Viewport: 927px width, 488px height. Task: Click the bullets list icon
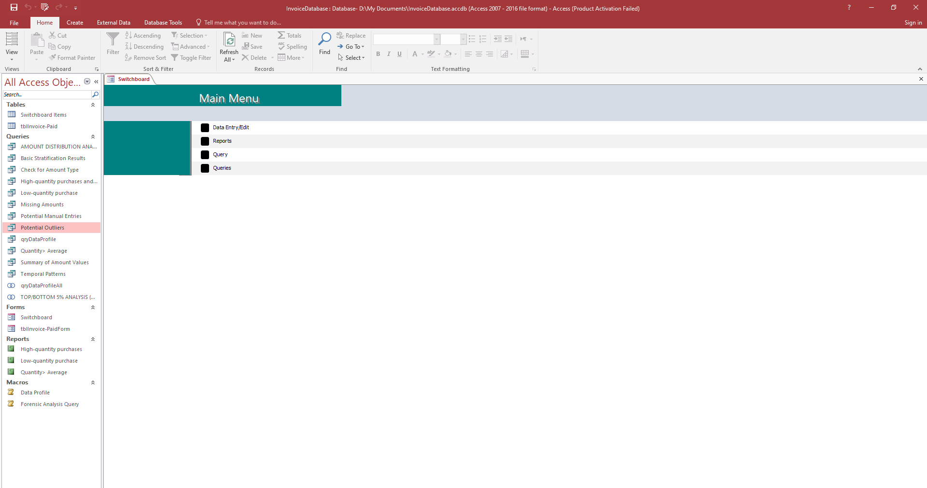(x=472, y=39)
